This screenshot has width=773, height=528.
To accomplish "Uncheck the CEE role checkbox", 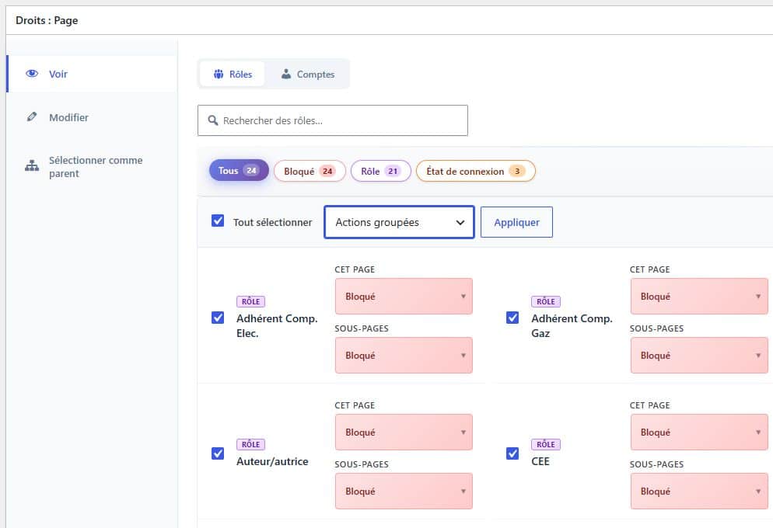I will tap(512, 453).
